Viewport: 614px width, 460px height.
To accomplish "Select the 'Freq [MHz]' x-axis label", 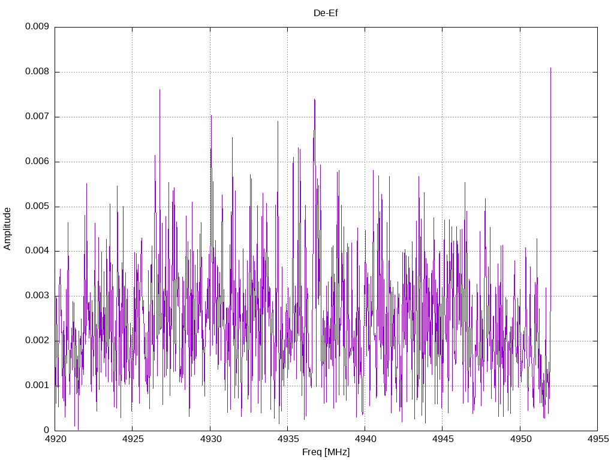I will point(326,452).
